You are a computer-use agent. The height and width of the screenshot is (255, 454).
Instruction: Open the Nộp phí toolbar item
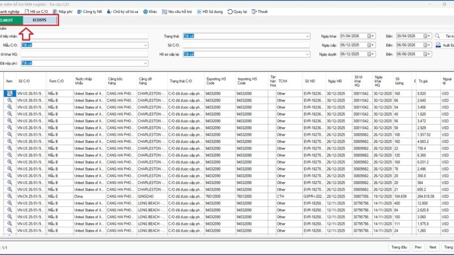point(62,11)
